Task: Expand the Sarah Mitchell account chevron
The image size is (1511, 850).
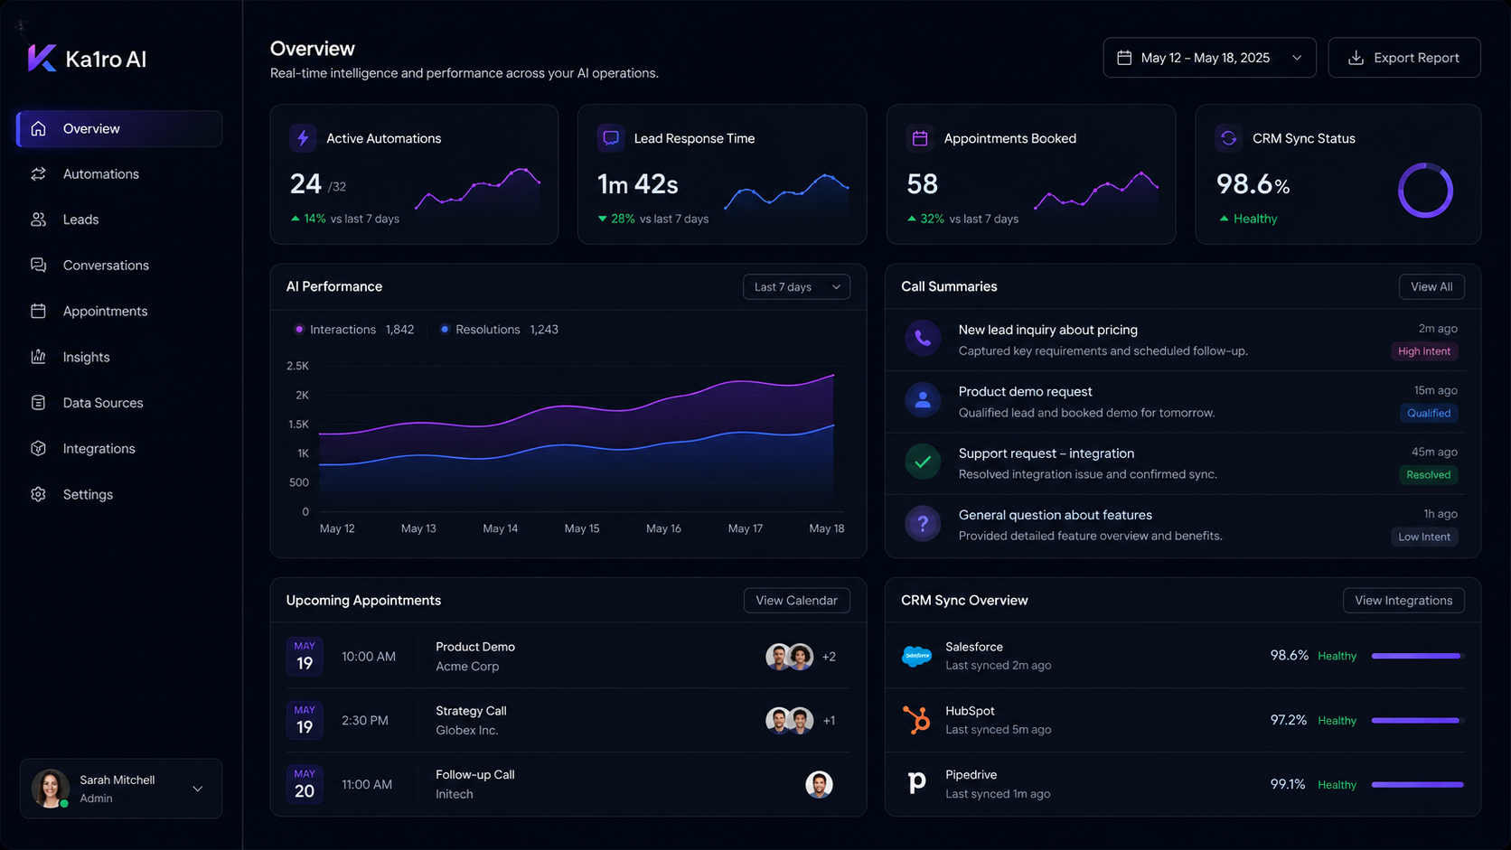Action: [198, 789]
